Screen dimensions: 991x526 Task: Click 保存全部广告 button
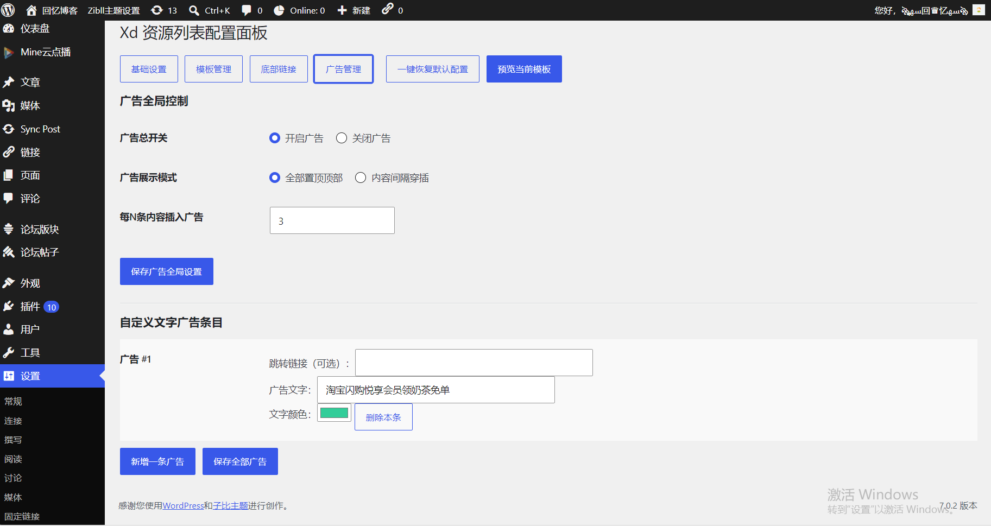coord(240,461)
